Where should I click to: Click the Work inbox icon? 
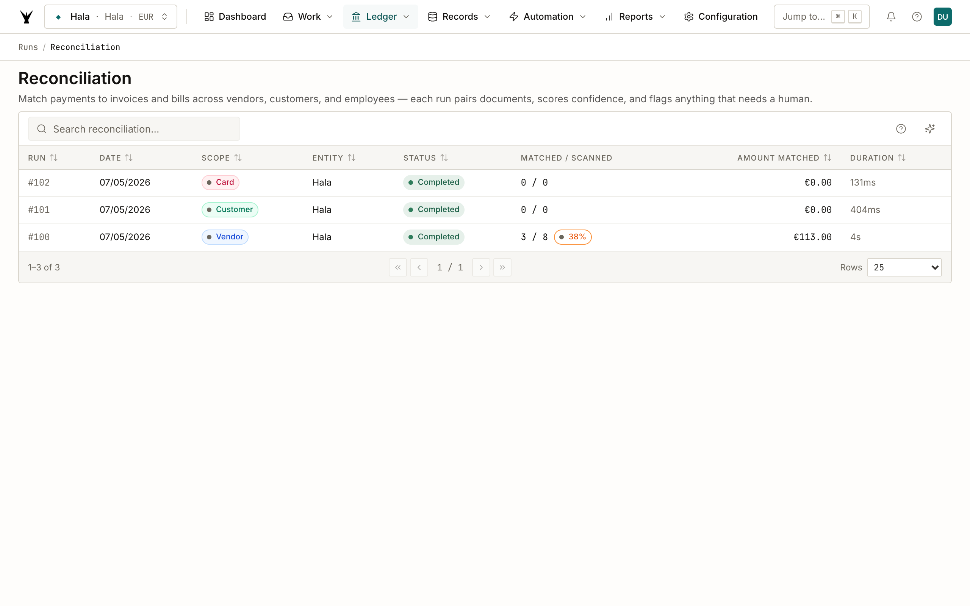pyautogui.click(x=288, y=16)
